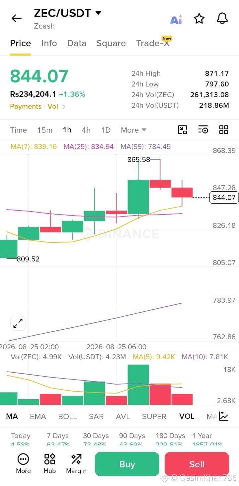Select 4h interval
239x486 pixels.
(x=86, y=130)
